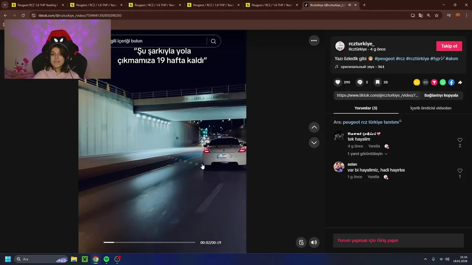This screenshot has height=265, width=472.
Task: Click the login-to-comment field
Action: click(398, 241)
